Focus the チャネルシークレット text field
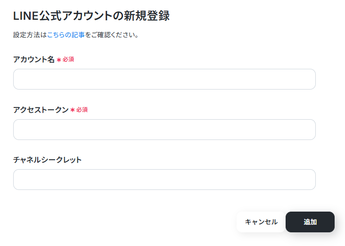345x246 pixels. click(x=164, y=180)
